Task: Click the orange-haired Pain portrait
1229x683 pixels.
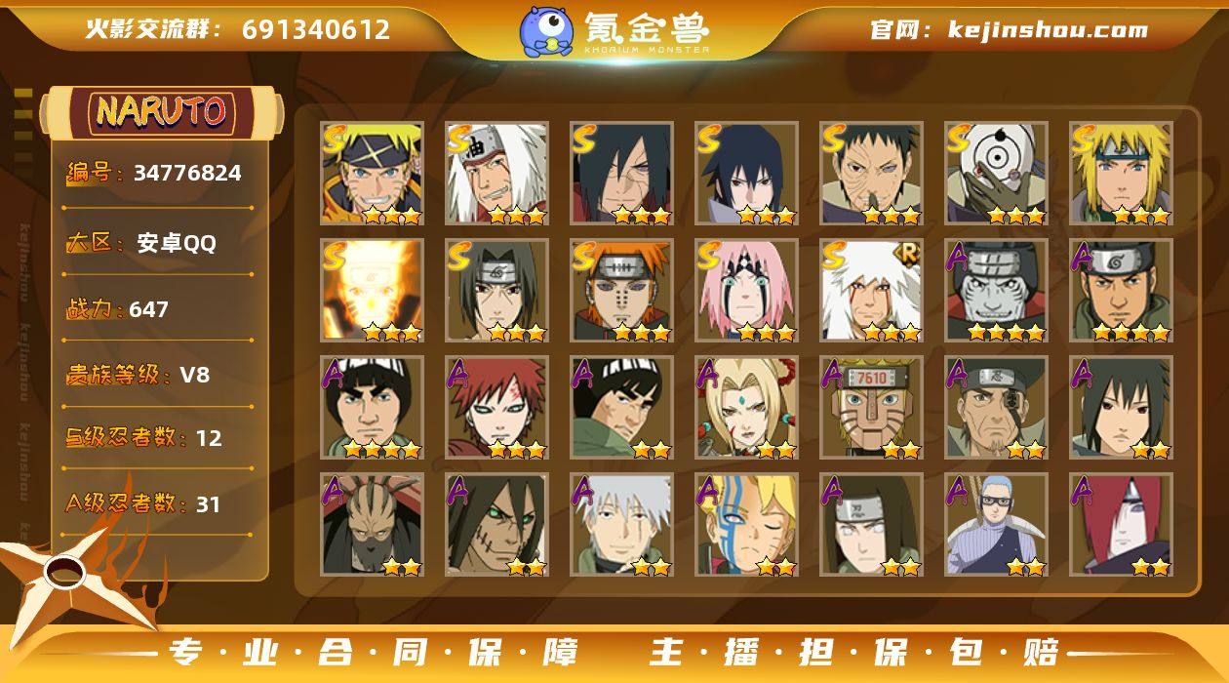Action: pos(621,290)
